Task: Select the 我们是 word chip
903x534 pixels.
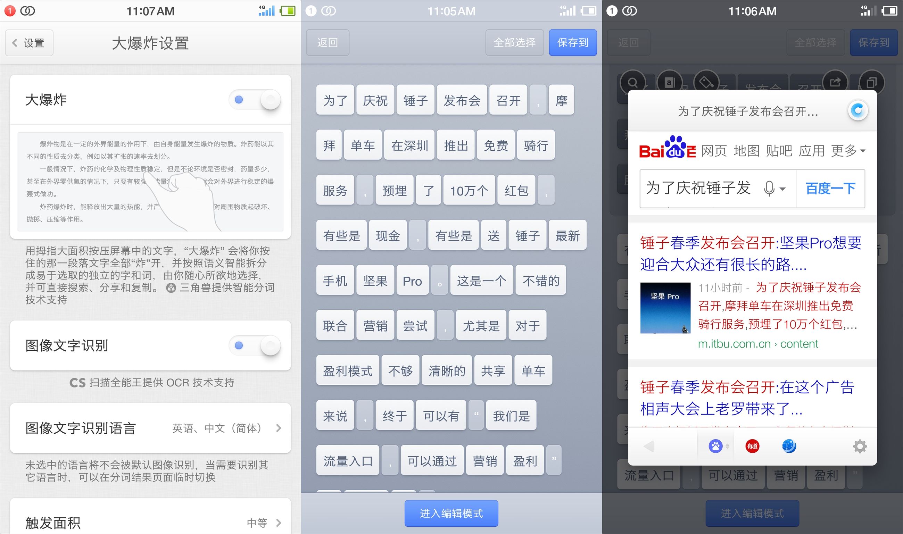Action: click(x=511, y=416)
